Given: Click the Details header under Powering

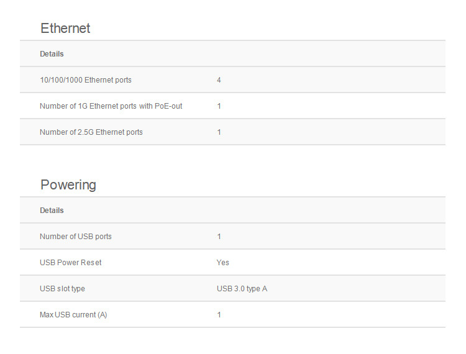Looking at the screenshot, I should tap(52, 211).
